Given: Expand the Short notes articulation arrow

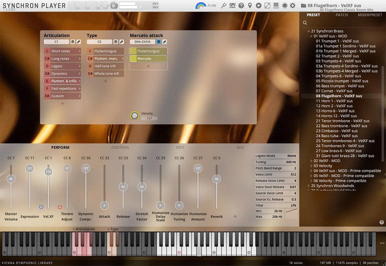Looking at the screenshot, I should tap(79, 51).
